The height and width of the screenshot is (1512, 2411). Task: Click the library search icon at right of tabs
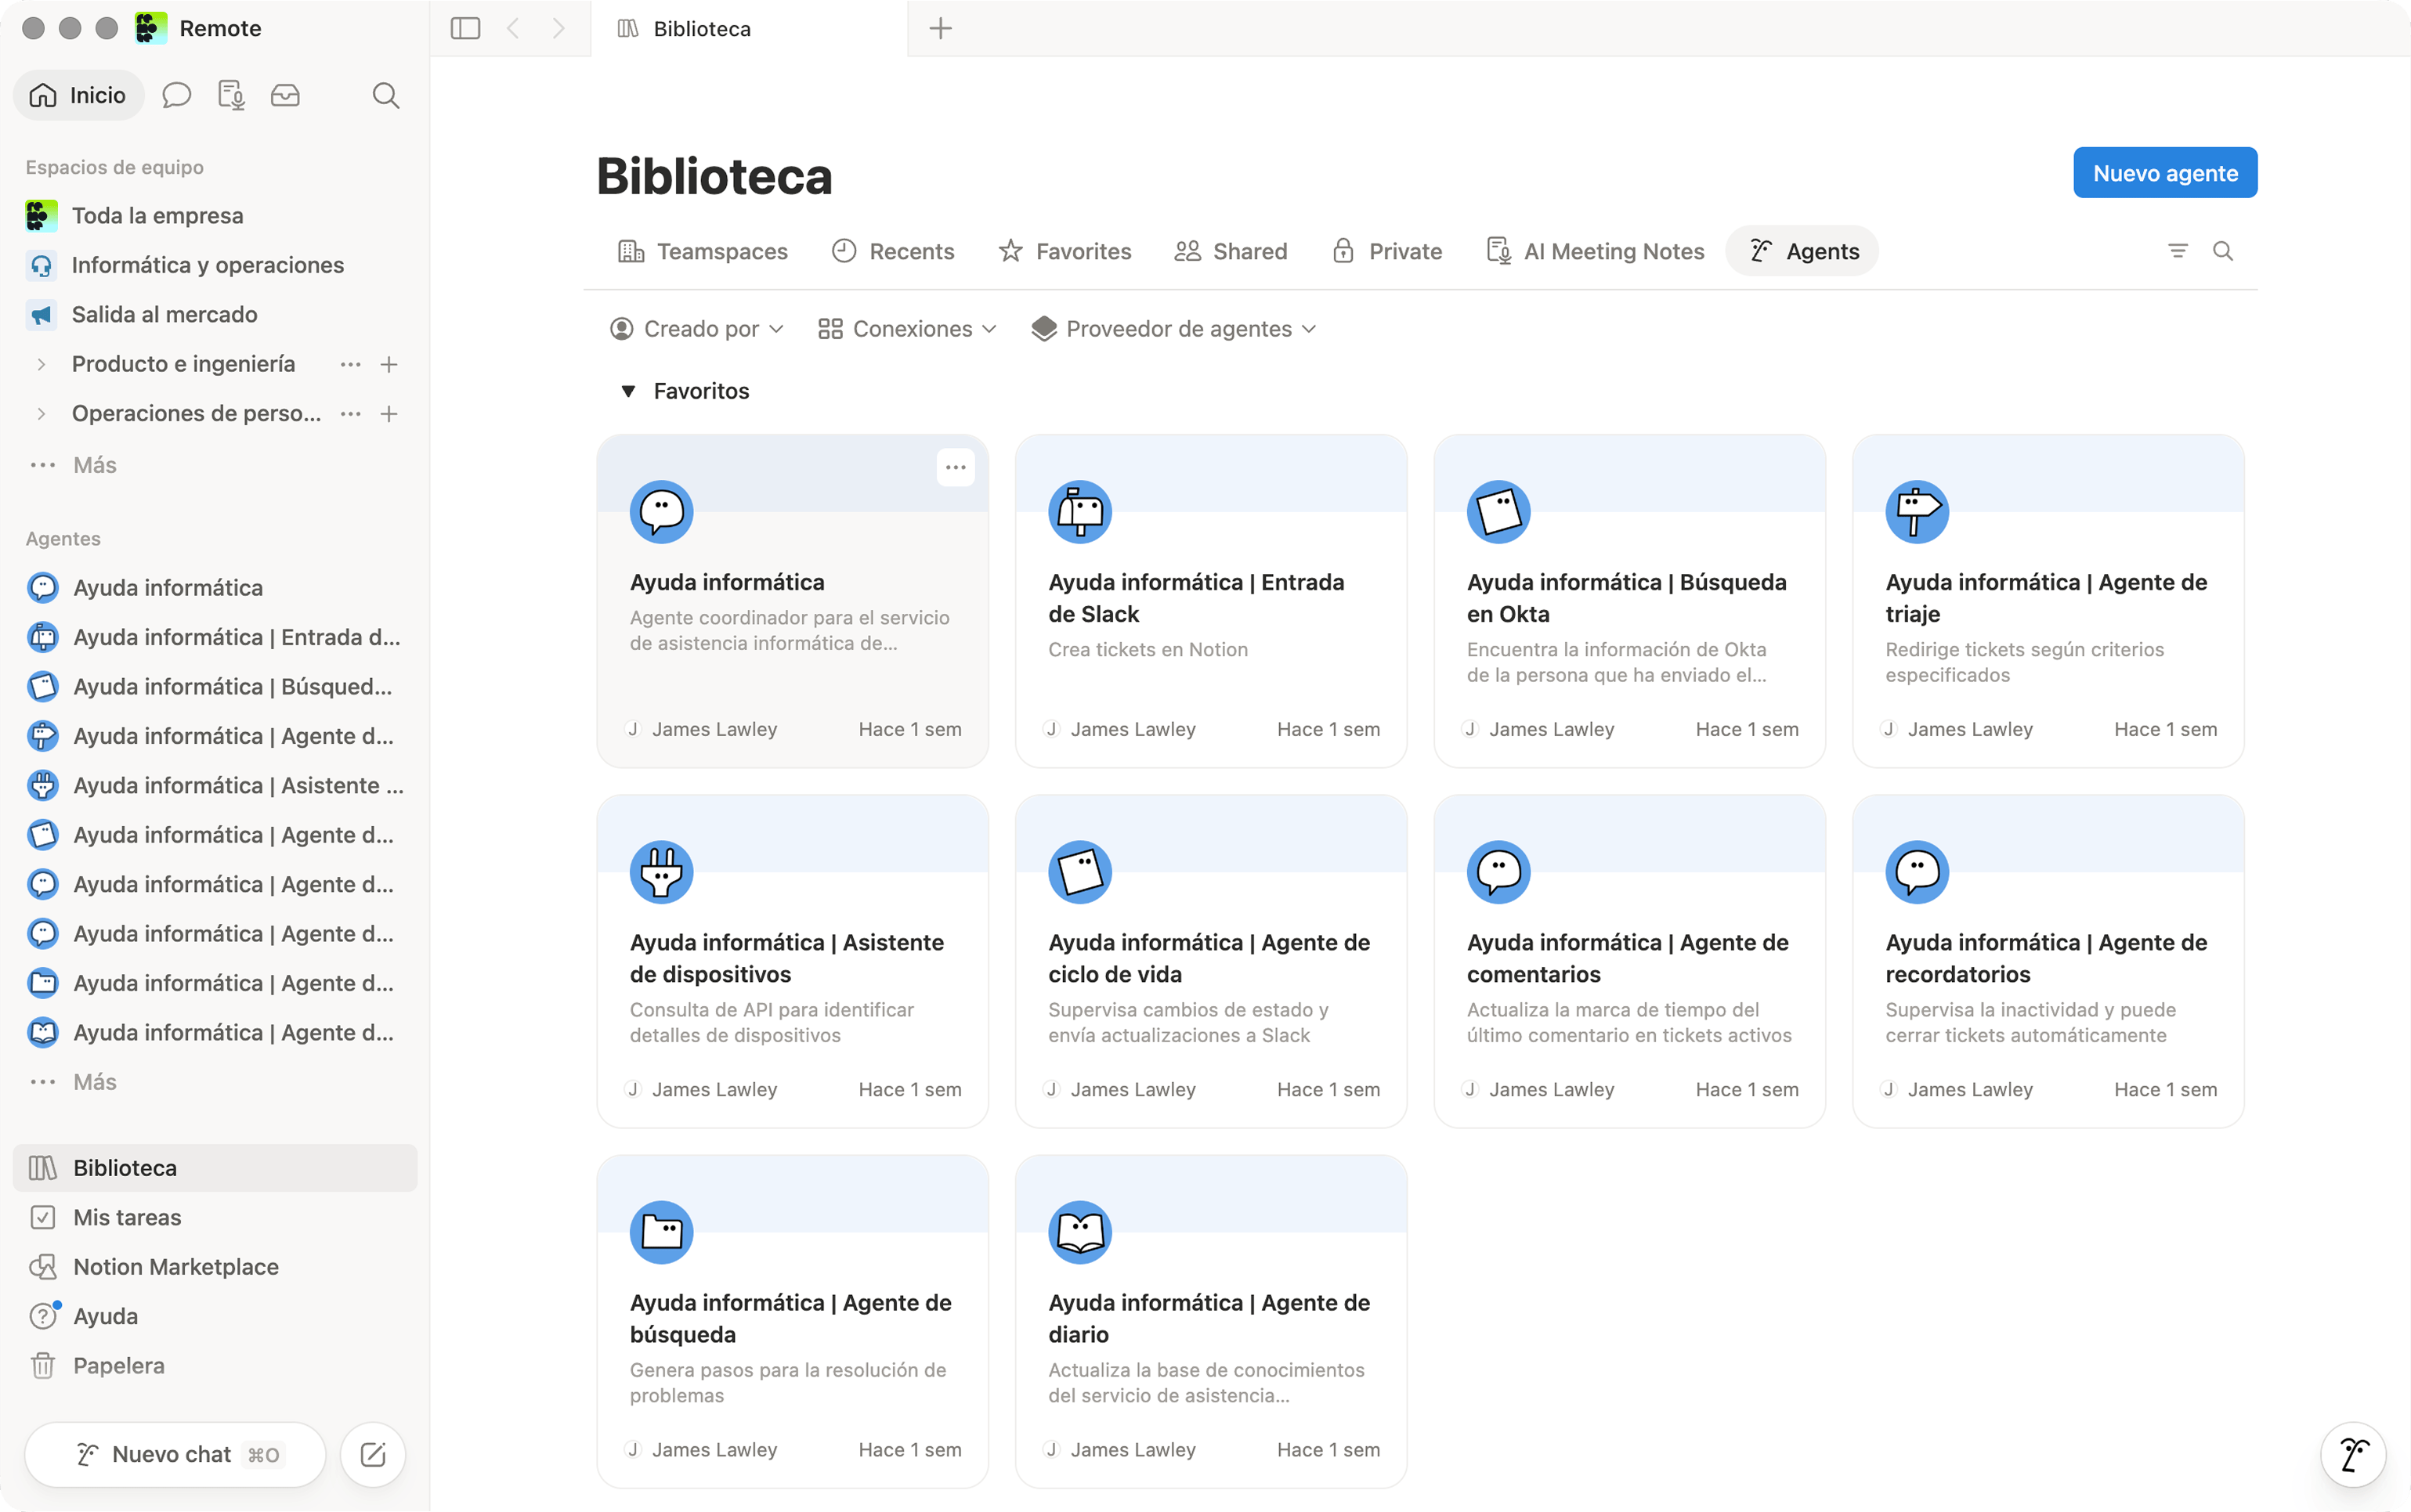[2223, 251]
